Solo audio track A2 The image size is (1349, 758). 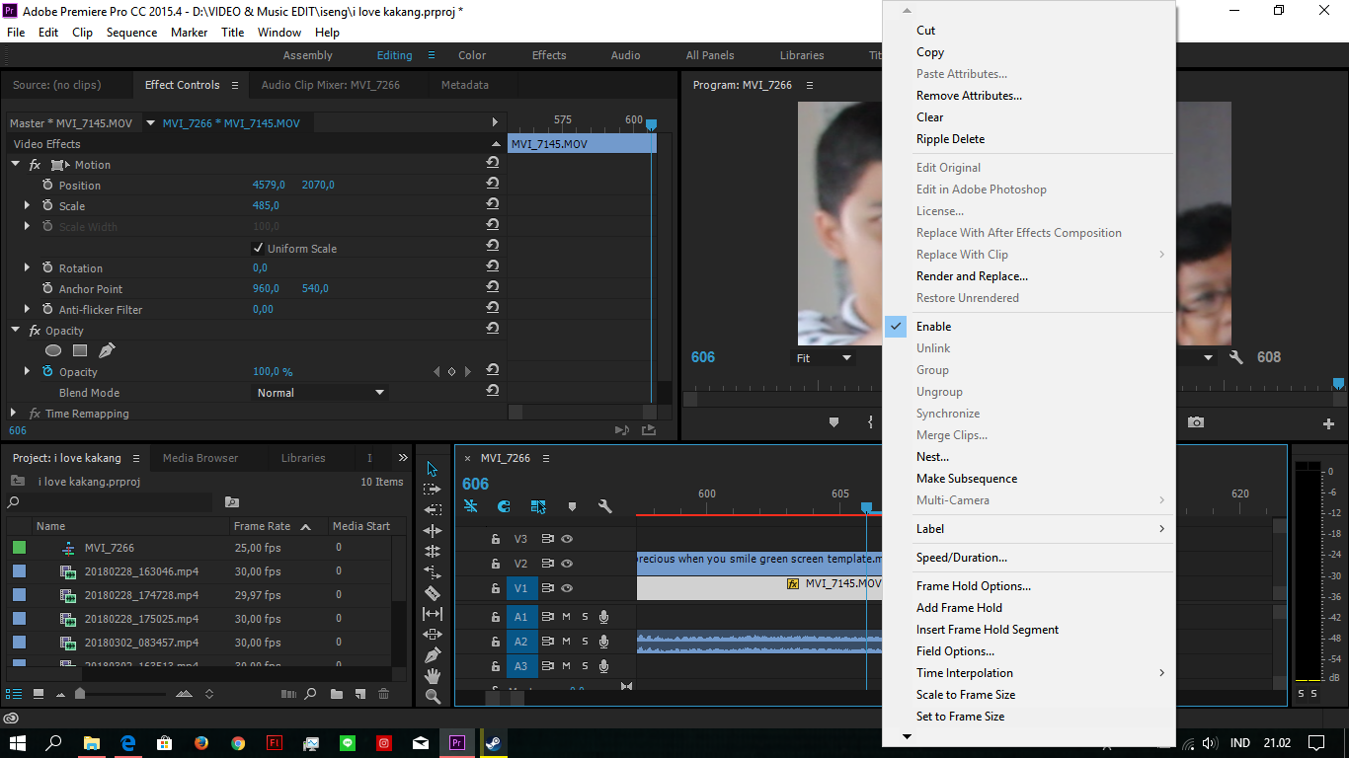click(x=585, y=642)
